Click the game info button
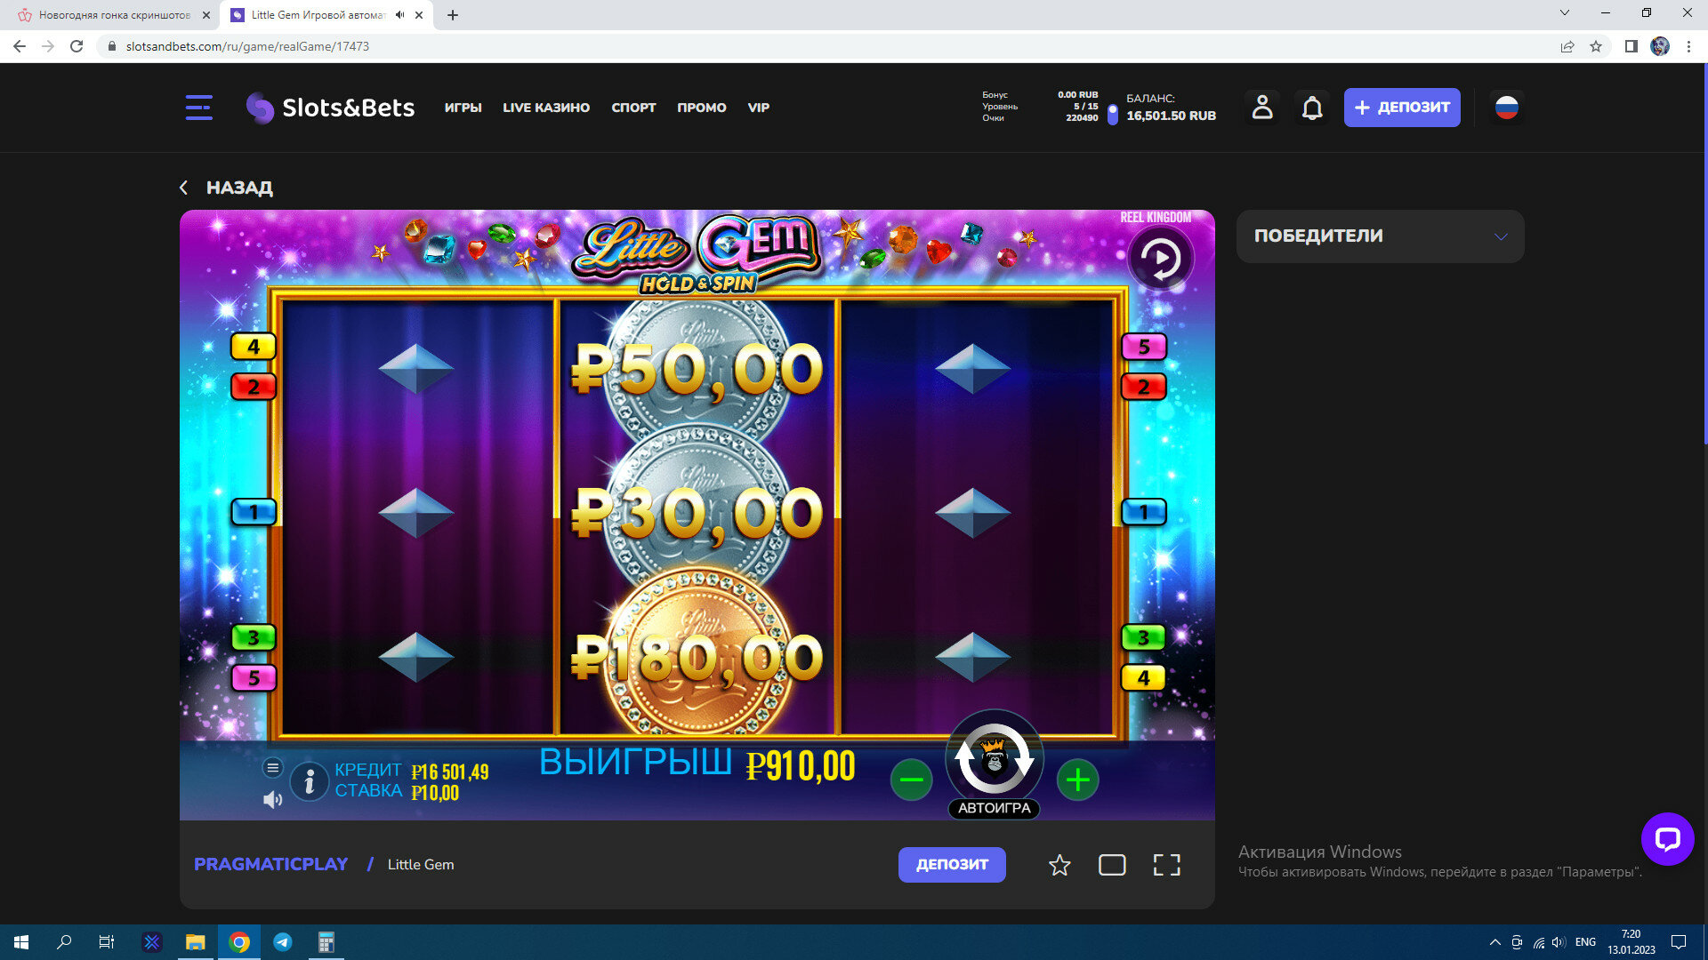This screenshot has width=1708, height=960. 310,781
